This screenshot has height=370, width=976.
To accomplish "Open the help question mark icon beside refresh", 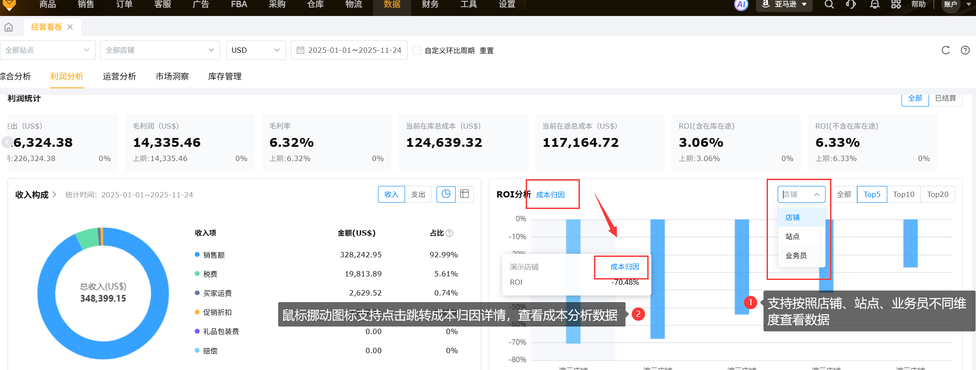I will point(965,50).
